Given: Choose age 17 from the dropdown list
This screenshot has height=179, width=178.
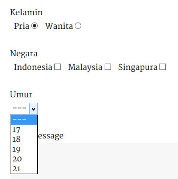Looking at the screenshot, I should (24, 130).
